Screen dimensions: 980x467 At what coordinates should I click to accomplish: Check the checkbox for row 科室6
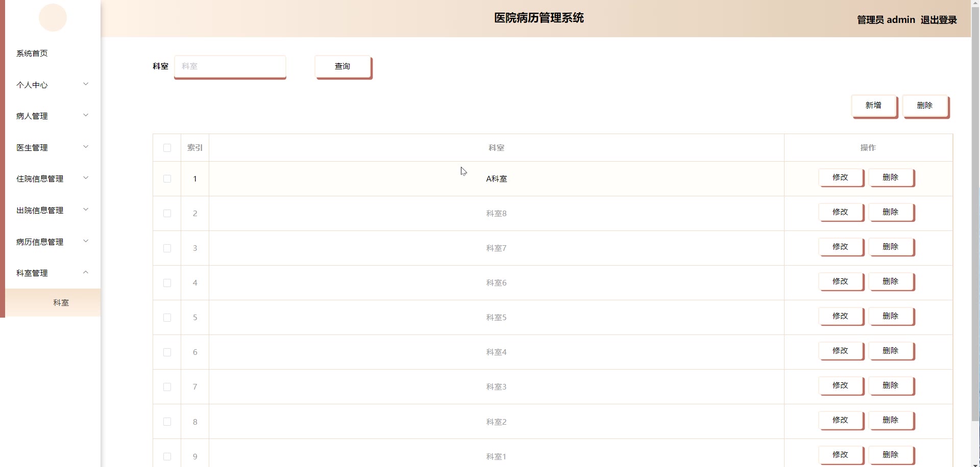click(x=167, y=283)
